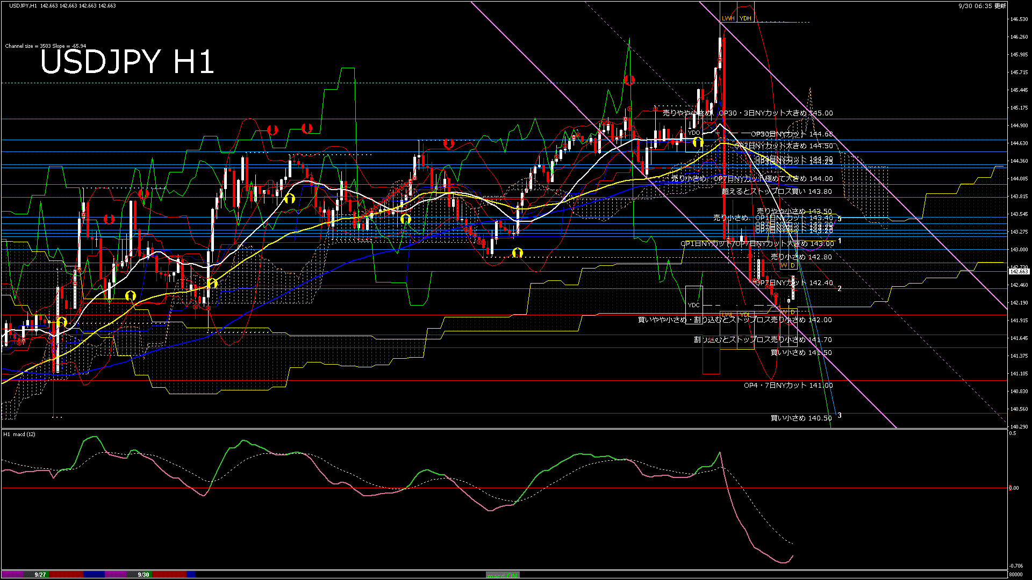Click the YDO marker box
The image size is (1032, 580).
click(x=694, y=133)
